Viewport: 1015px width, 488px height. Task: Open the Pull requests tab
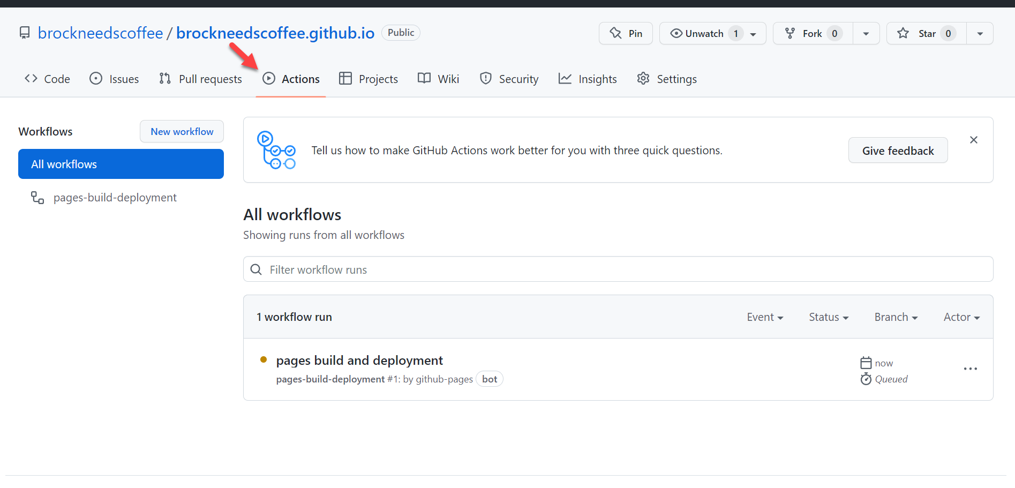tap(200, 79)
